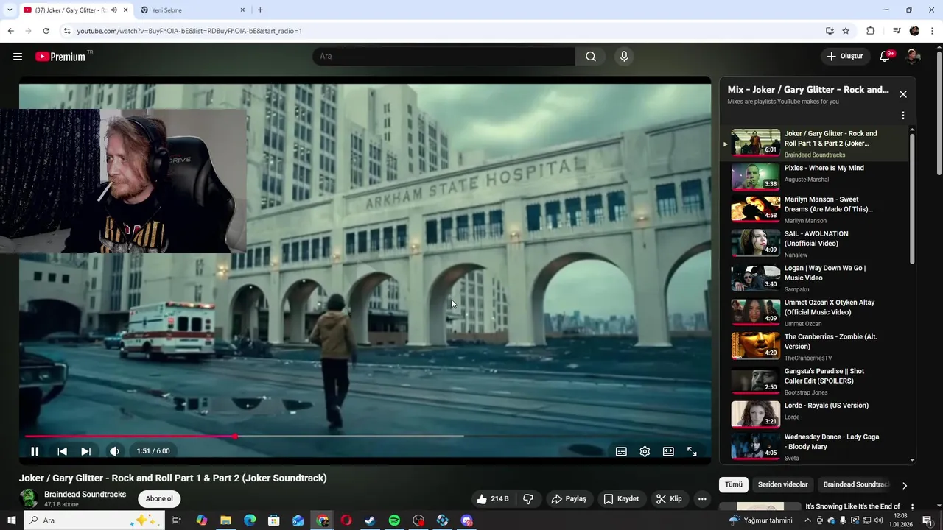The height and width of the screenshot is (530, 943).
Task: Save the video with Kaydet
Action: point(621,498)
